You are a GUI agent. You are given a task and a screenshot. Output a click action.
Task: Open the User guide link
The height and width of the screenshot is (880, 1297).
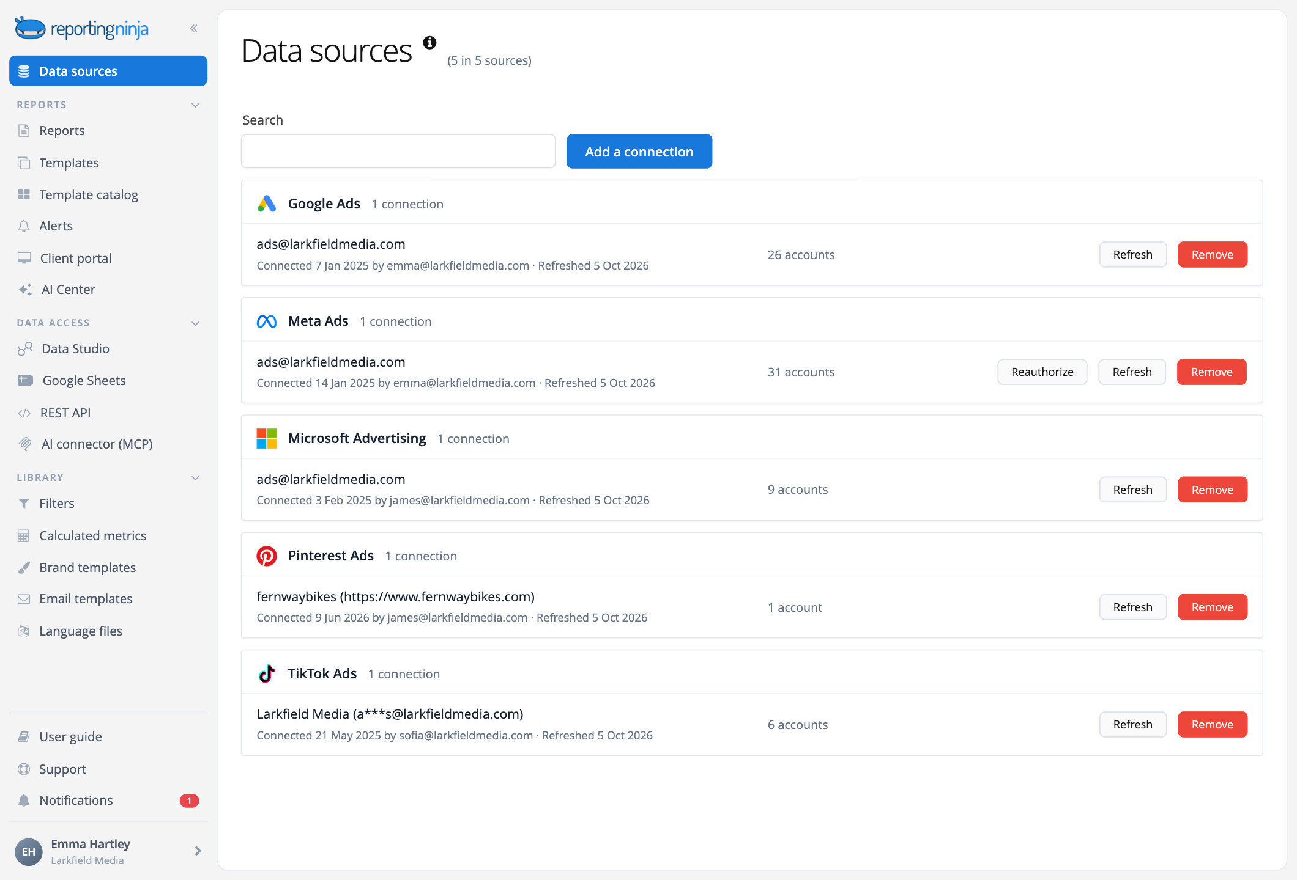coord(70,737)
